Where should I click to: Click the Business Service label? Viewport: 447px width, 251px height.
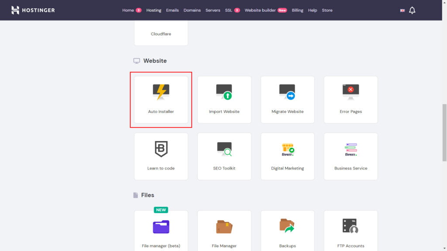tap(351, 168)
